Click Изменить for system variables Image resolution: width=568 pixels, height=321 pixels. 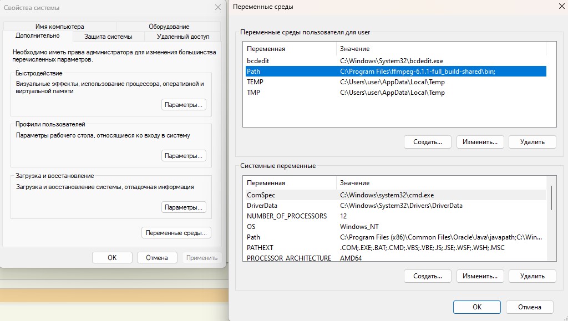(x=480, y=276)
